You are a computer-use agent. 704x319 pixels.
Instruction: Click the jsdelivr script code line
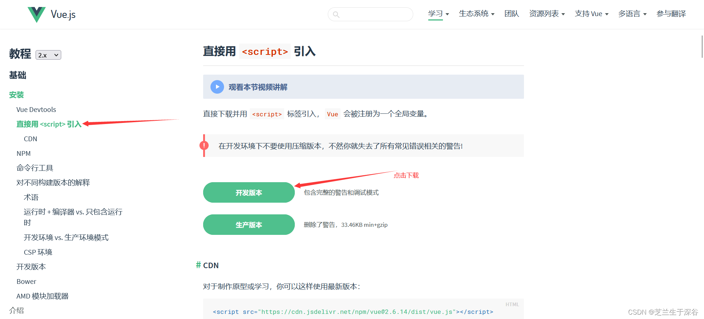(353, 312)
